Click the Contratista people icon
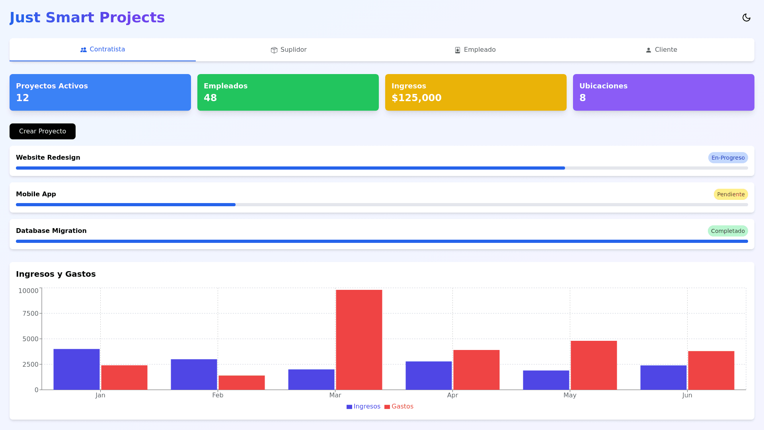This screenshot has width=764, height=430. (84, 50)
